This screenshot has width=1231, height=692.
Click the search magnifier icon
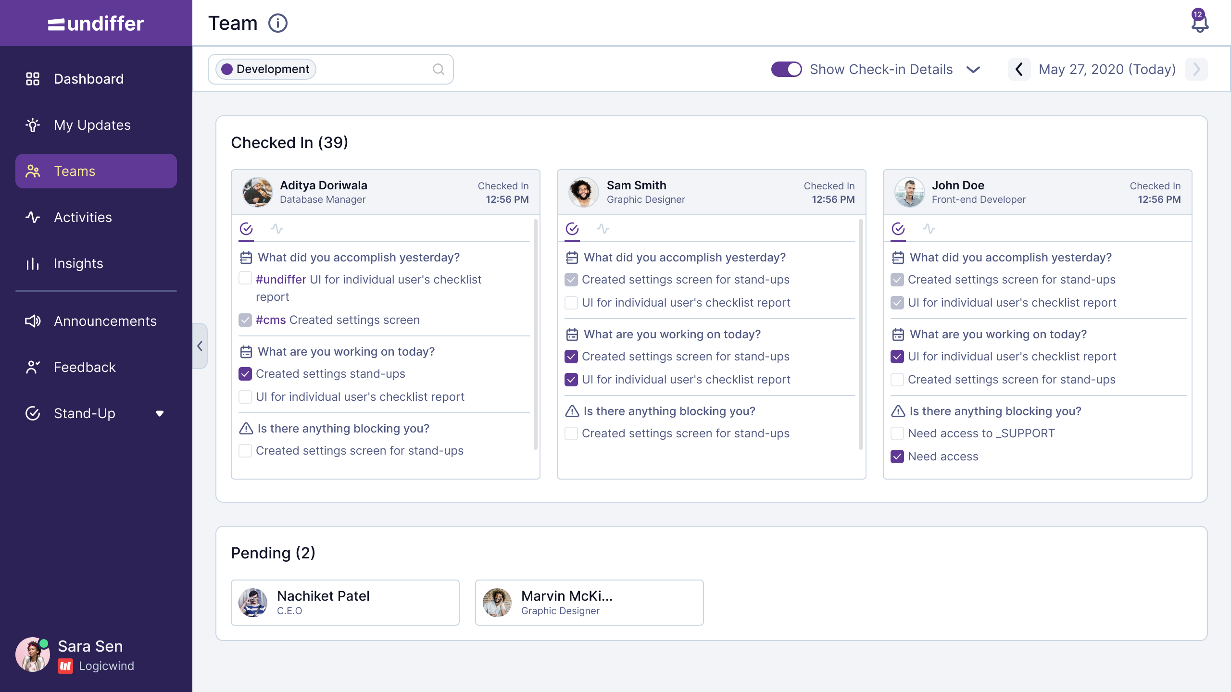tap(438, 69)
